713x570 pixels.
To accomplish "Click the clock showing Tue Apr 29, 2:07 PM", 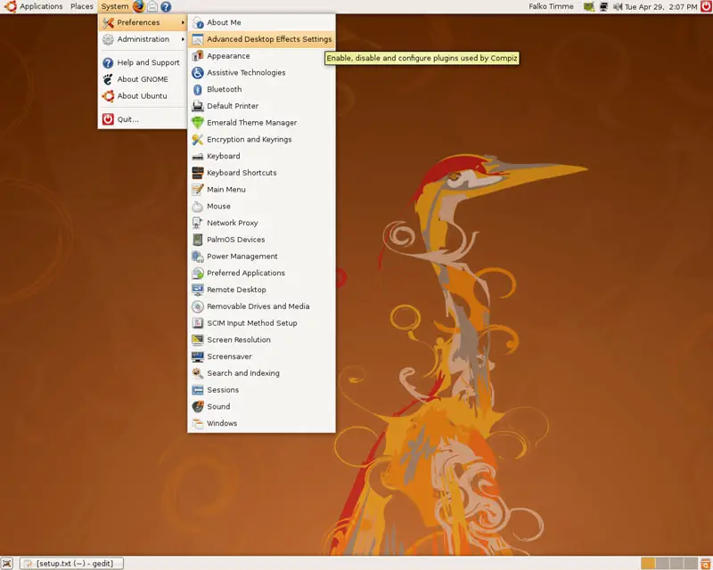I will click(660, 7).
